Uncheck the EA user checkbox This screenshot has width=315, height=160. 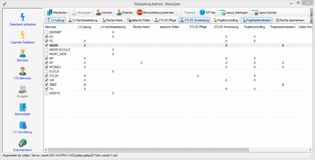point(47,37)
